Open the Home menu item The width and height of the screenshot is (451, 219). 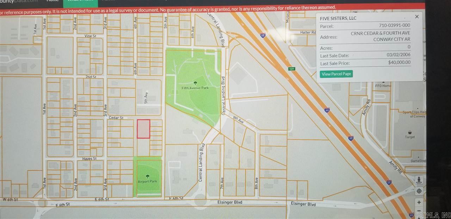(52, 1)
